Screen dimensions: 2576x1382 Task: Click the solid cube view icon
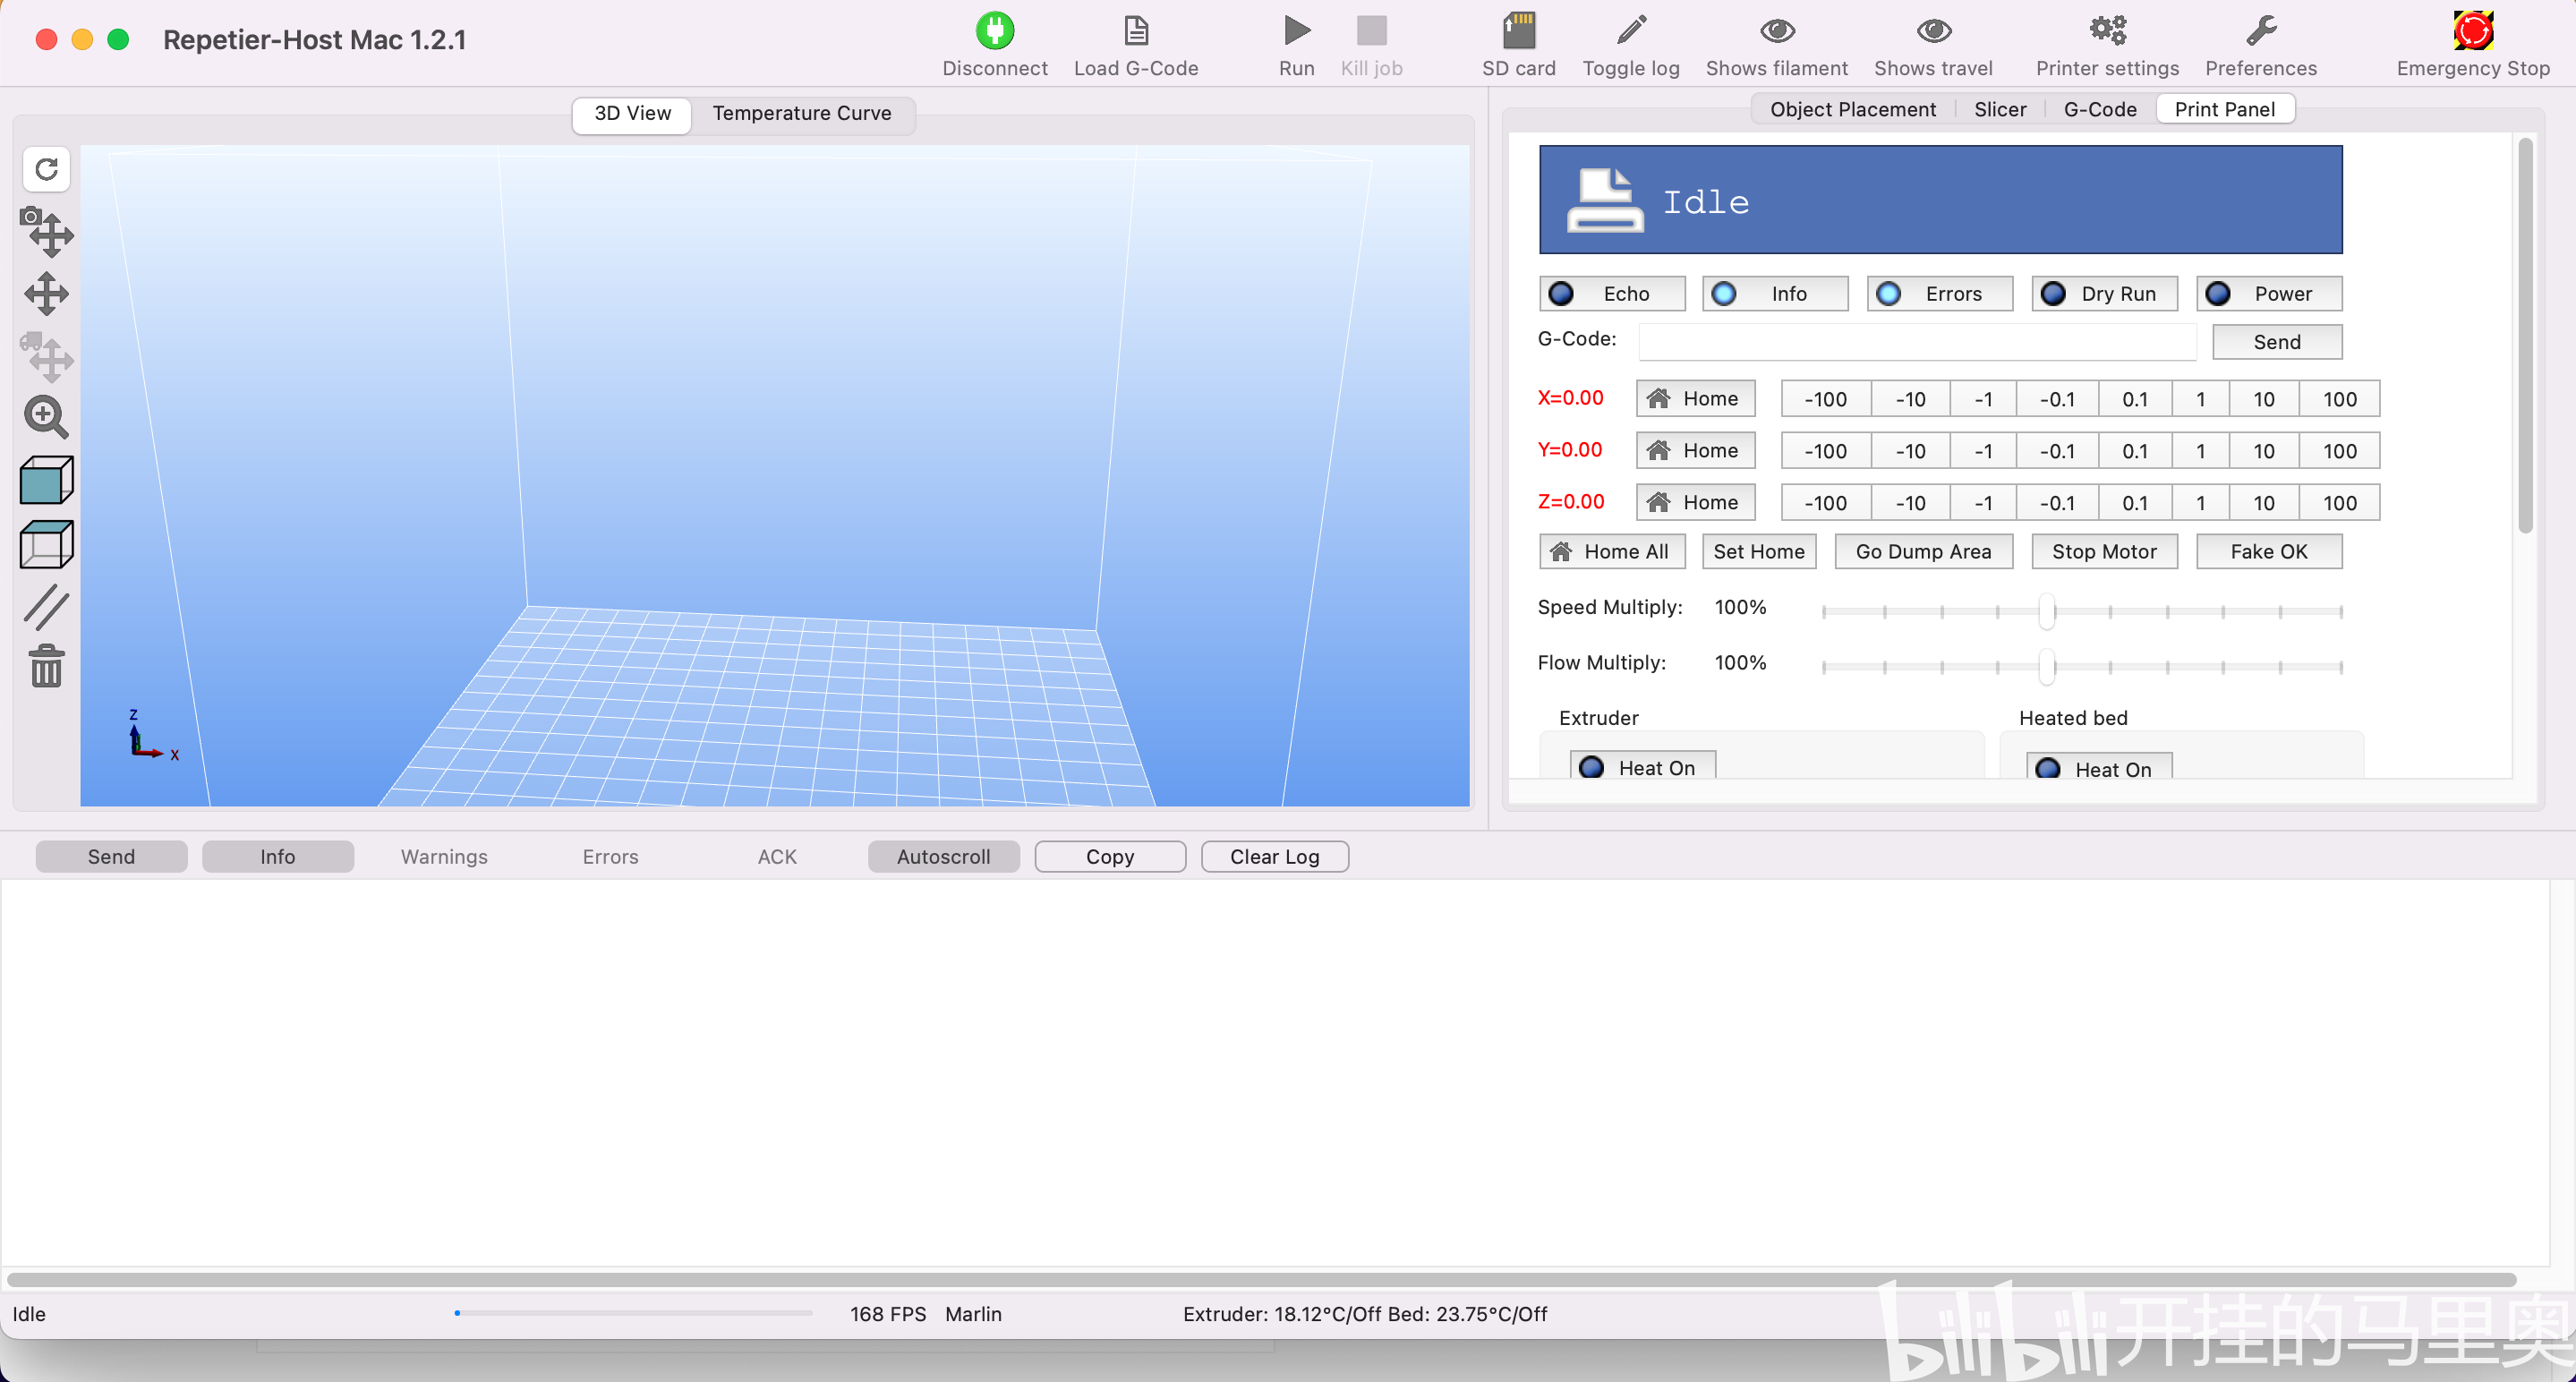[46, 481]
